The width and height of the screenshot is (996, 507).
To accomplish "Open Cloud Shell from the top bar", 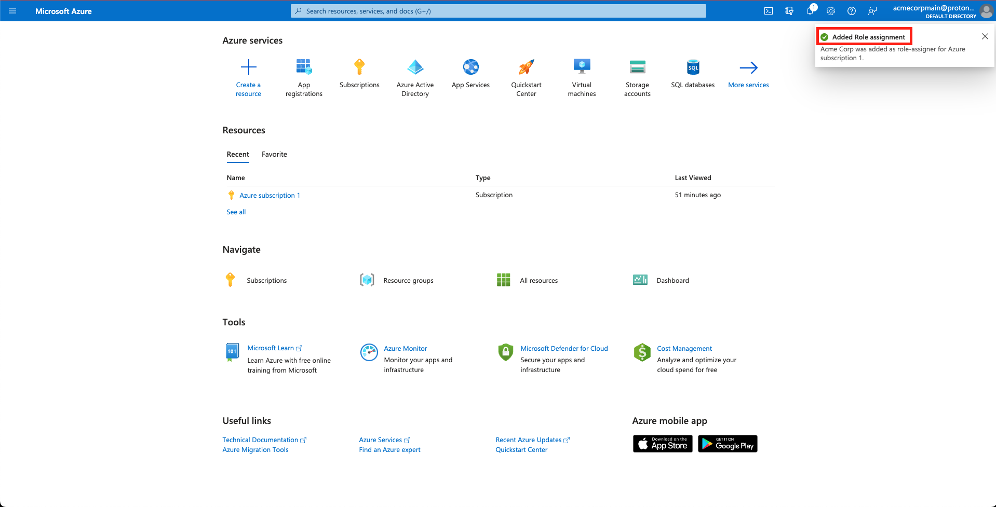I will tap(769, 11).
